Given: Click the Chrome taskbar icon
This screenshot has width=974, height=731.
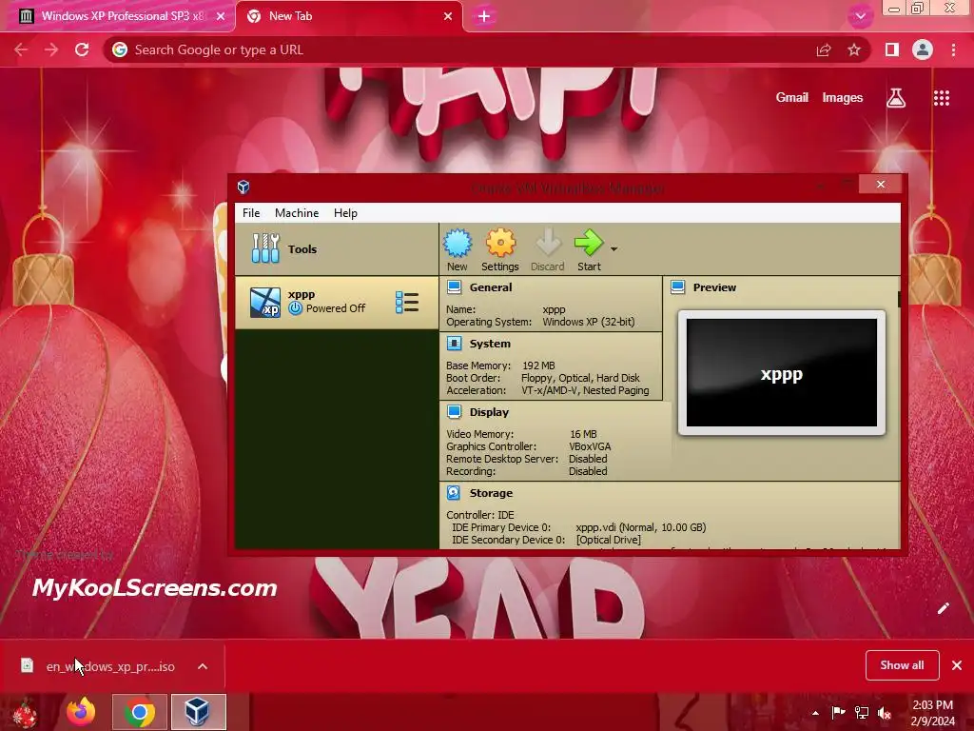Looking at the screenshot, I should pyautogui.click(x=140, y=712).
